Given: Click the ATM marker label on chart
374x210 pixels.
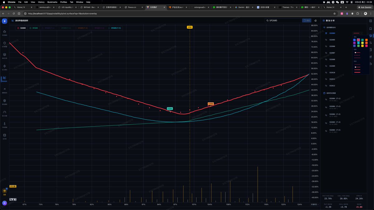Looking at the screenshot, I should click(x=189, y=27).
